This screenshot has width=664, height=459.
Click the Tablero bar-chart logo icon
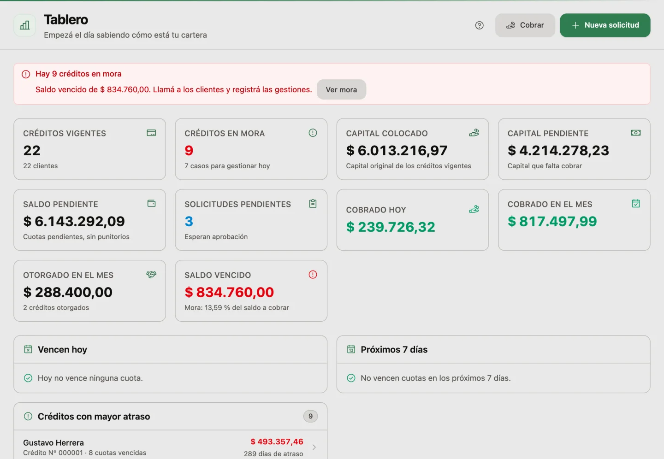click(25, 25)
